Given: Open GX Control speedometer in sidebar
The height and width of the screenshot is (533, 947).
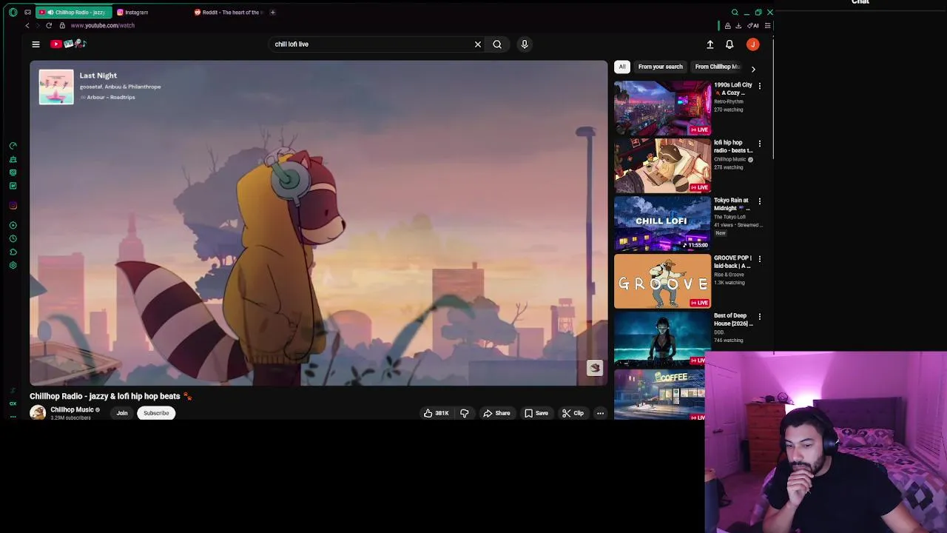Looking at the screenshot, I should tap(13, 146).
